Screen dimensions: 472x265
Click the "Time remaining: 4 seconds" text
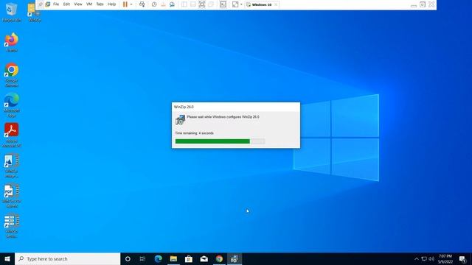[194, 133]
